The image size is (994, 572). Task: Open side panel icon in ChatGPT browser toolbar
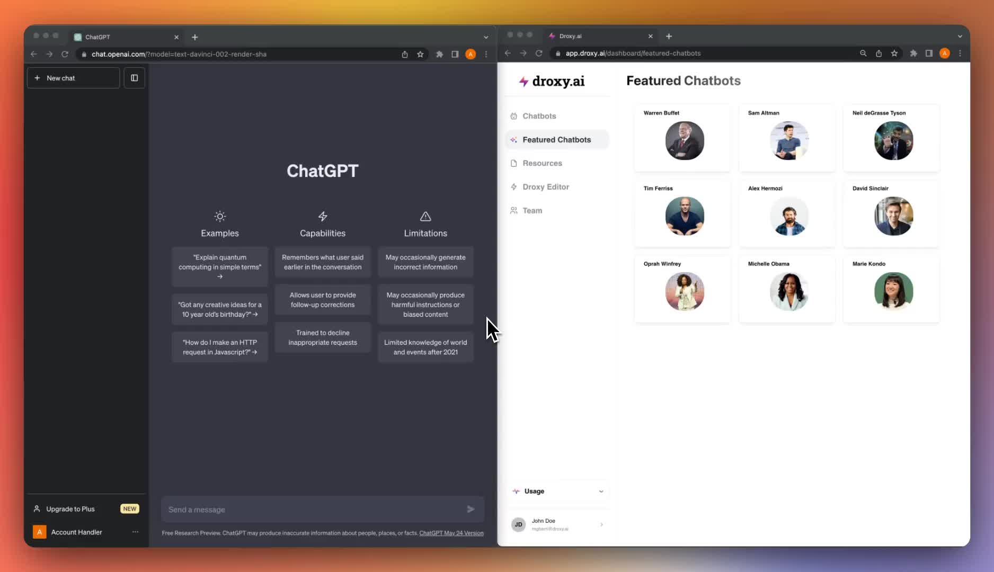(x=455, y=54)
